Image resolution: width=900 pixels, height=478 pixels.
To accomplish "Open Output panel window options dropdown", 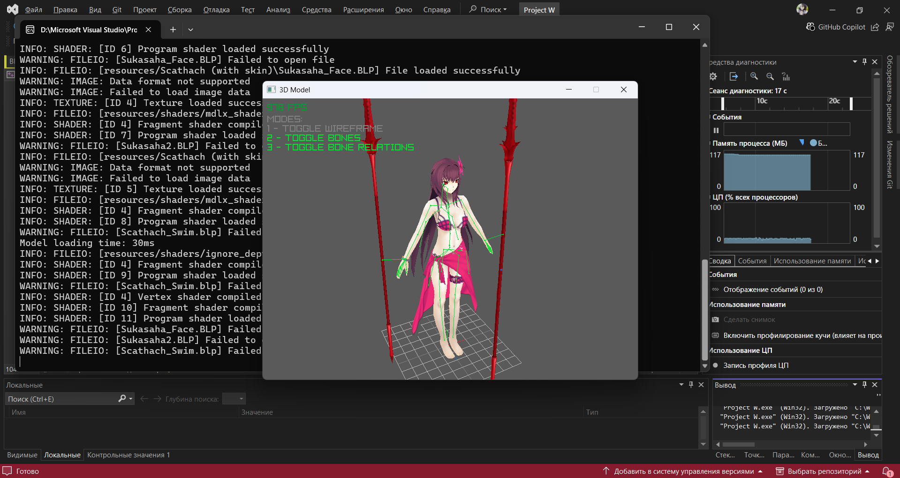I will pyautogui.click(x=855, y=385).
